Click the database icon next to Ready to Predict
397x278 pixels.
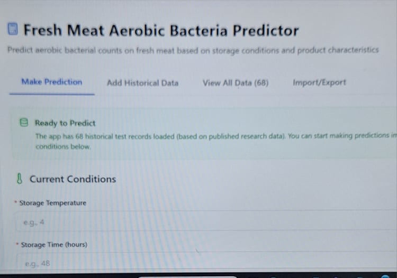tap(24, 123)
